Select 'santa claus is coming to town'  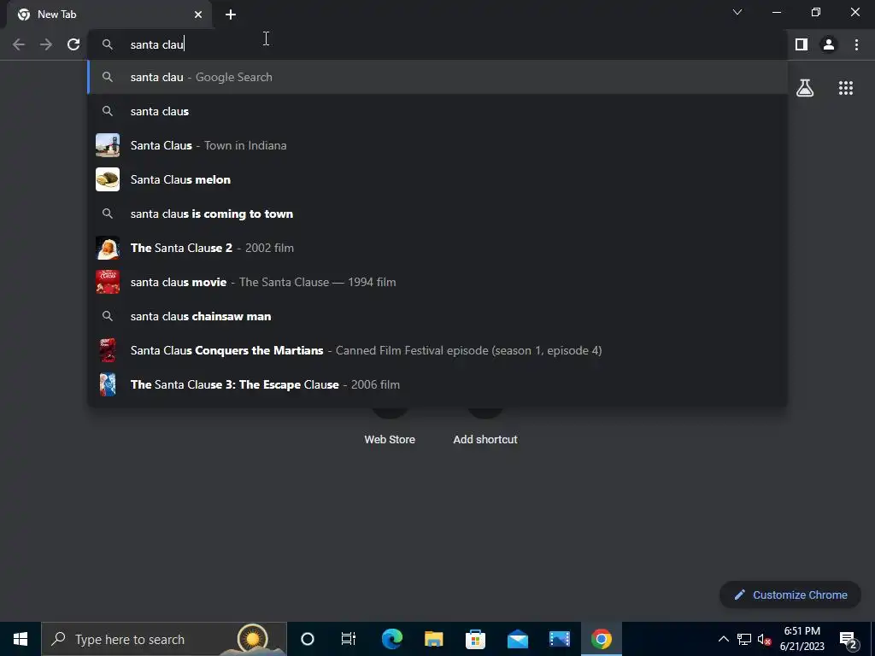438,214
